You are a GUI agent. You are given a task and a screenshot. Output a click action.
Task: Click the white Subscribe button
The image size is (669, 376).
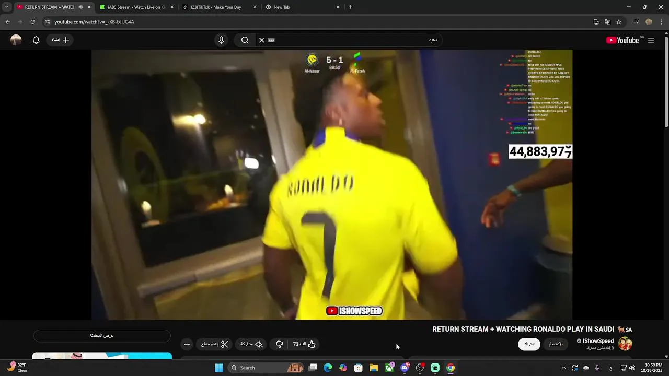[x=529, y=344]
